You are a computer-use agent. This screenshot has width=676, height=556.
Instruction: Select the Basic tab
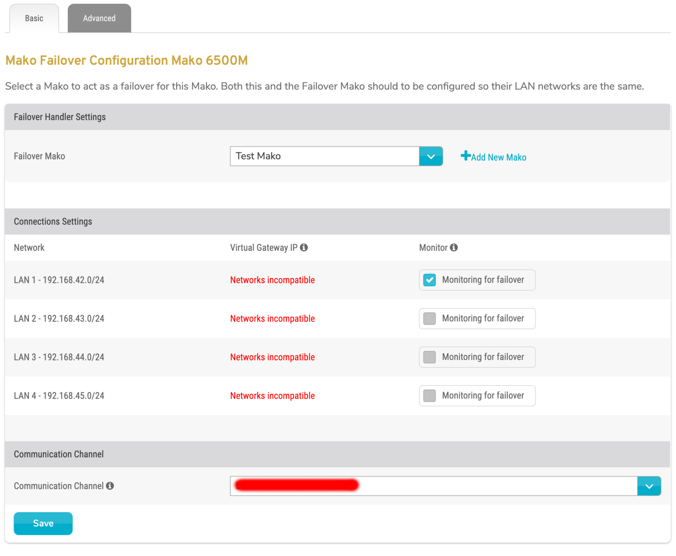point(34,18)
